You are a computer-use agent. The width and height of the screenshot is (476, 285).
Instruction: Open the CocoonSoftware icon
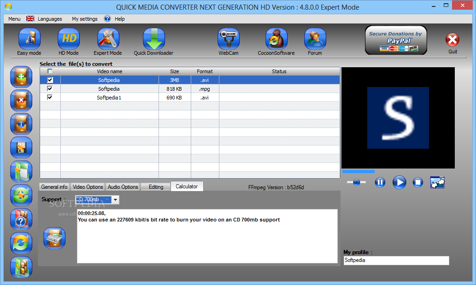(x=276, y=39)
